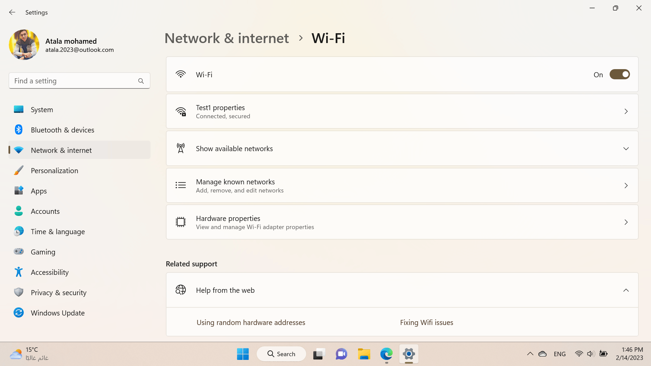Select Personalization in sidebar
This screenshot has width=651, height=366.
(x=54, y=171)
